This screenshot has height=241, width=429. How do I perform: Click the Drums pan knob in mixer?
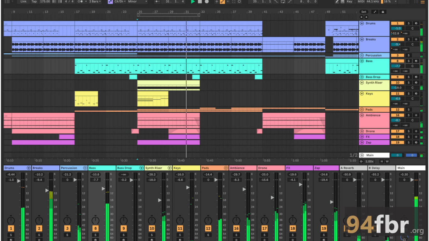[11, 220]
